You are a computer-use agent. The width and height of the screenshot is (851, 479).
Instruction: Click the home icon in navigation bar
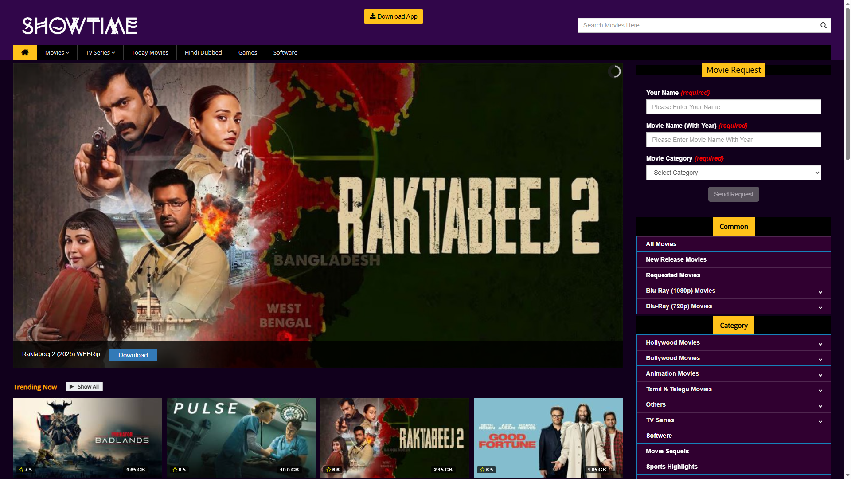click(25, 52)
